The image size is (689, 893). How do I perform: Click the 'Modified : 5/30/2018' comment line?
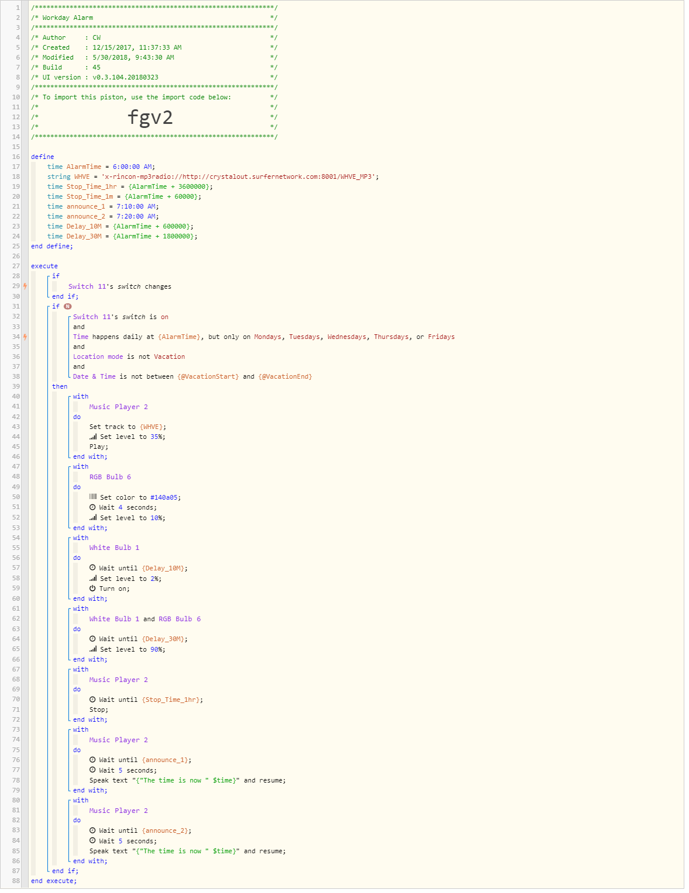point(102,57)
